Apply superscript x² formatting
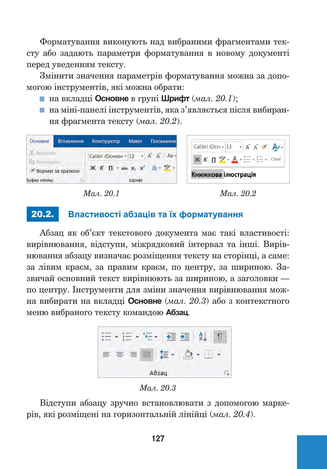Viewport: 327px width, 469px height. [x=142, y=168]
